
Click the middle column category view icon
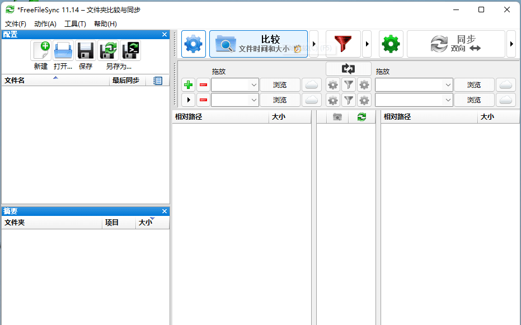(x=337, y=117)
